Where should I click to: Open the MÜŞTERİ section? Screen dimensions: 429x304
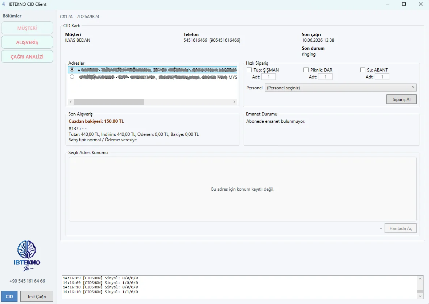pyautogui.click(x=27, y=28)
